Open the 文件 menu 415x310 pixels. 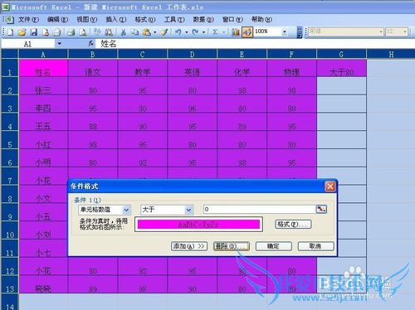click(x=28, y=19)
